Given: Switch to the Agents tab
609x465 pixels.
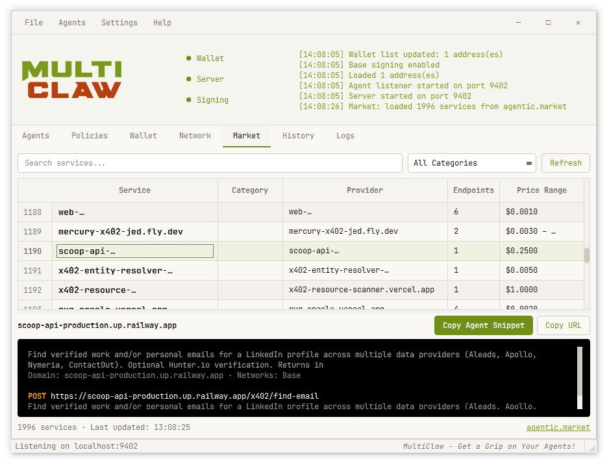Looking at the screenshot, I should coord(36,136).
